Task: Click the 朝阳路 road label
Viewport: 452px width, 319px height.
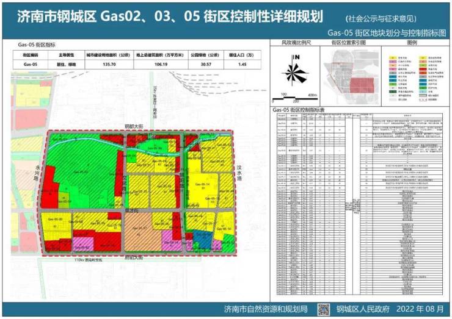Action: click(x=181, y=181)
